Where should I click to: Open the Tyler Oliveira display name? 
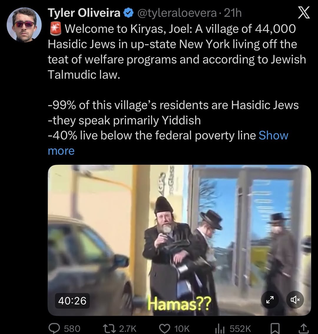pyautogui.click(x=84, y=13)
